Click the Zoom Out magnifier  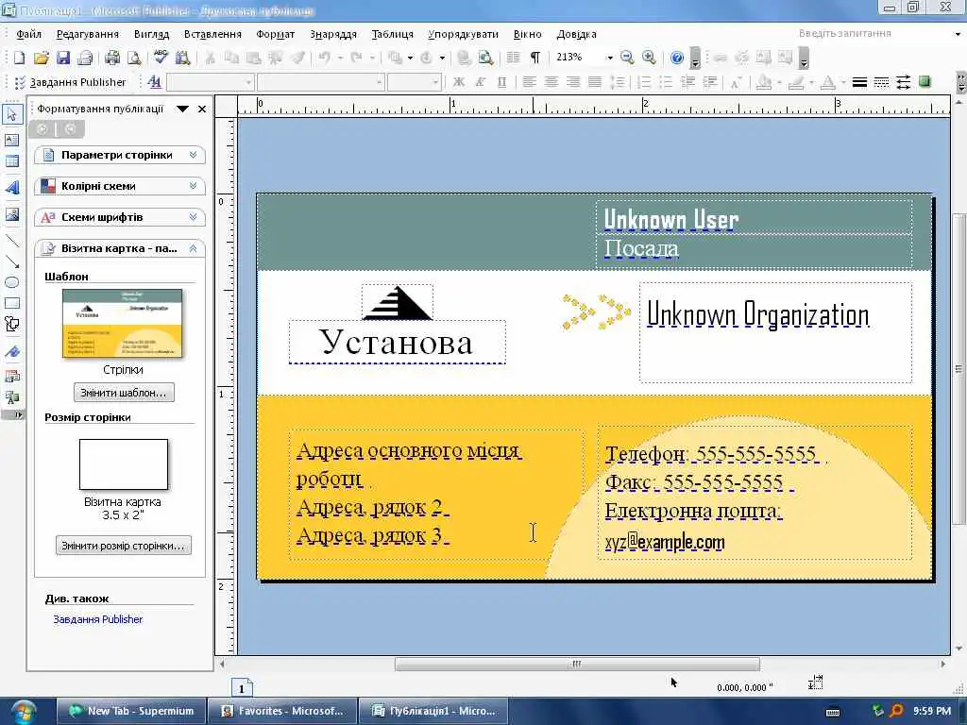point(627,58)
